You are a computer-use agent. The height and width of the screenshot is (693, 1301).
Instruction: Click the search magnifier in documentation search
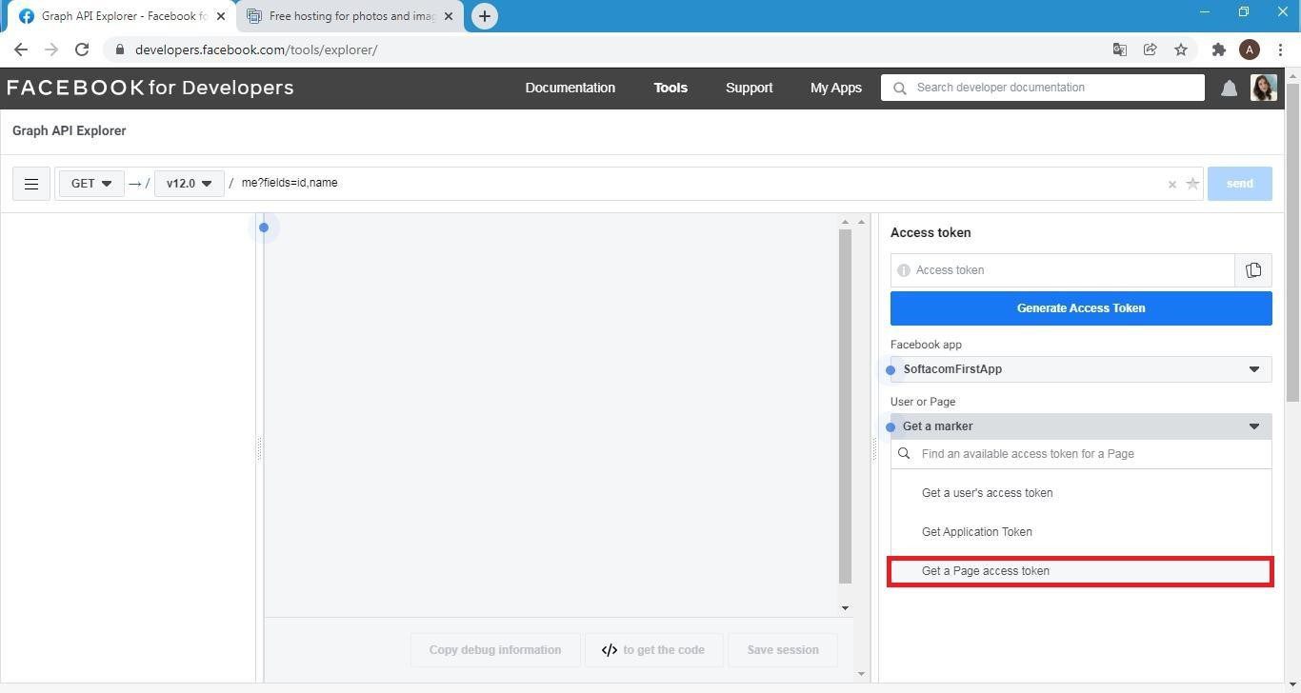900,88
